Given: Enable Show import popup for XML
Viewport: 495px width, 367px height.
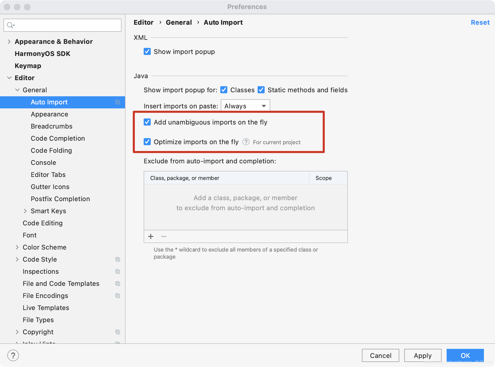Looking at the screenshot, I should click(148, 52).
